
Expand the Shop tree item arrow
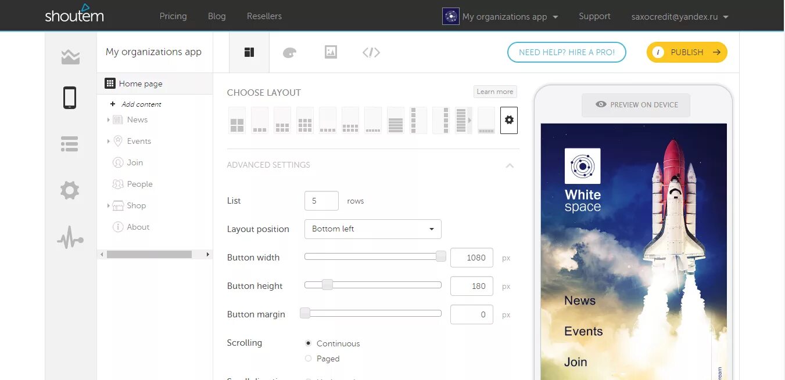108,206
